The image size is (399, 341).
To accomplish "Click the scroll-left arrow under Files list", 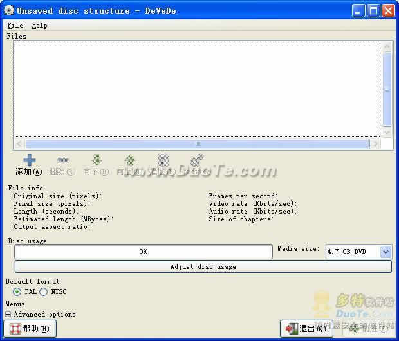I will (x=19, y=144).
